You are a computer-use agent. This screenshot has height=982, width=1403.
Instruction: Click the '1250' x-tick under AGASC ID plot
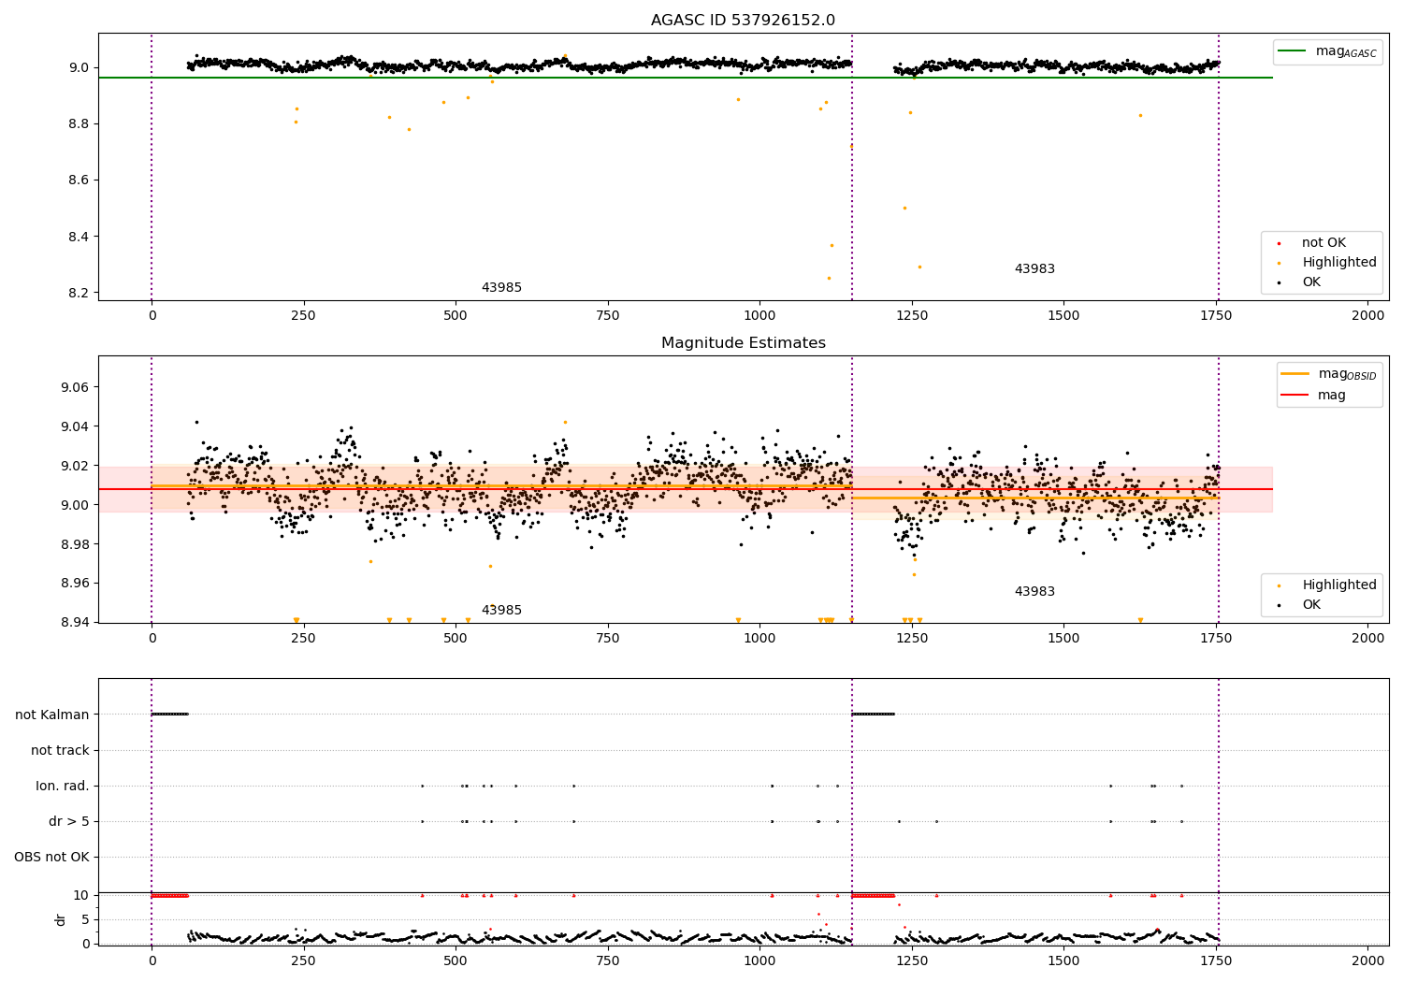click(x=912, y=316)
